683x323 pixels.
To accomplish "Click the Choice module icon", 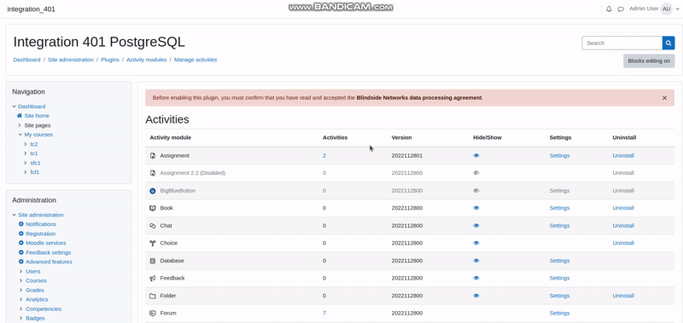I will 153,243.
